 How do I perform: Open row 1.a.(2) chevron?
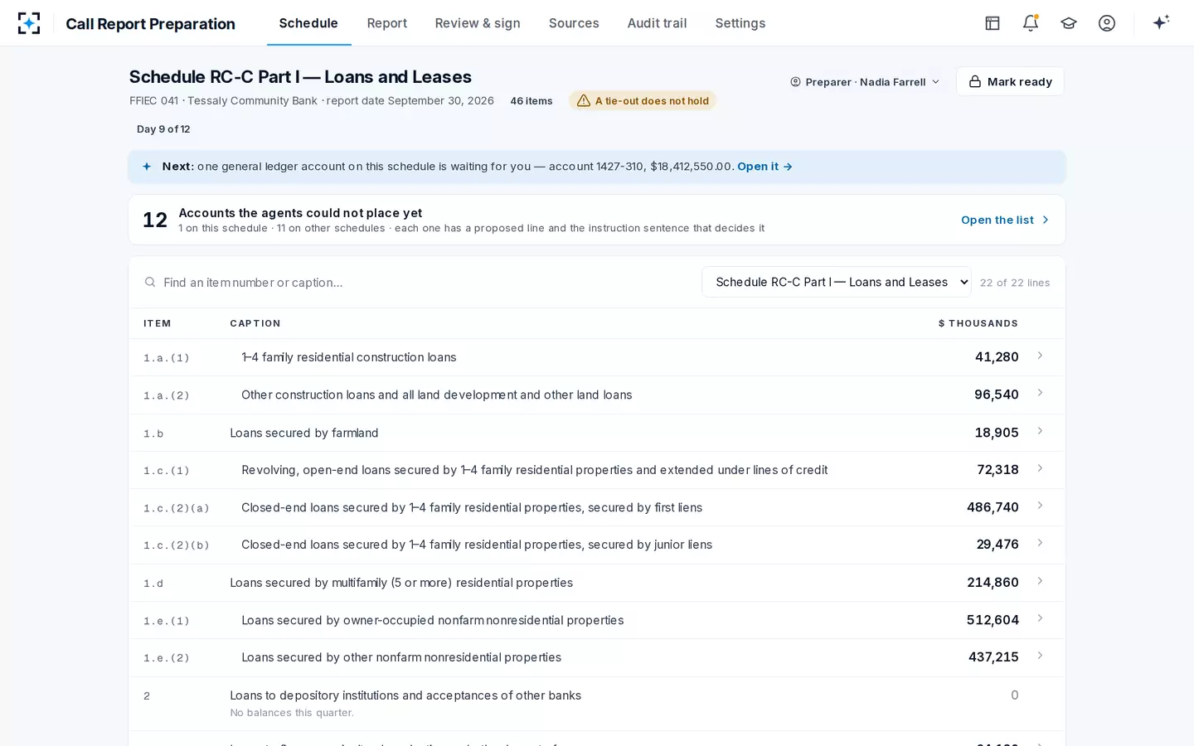1040,393
